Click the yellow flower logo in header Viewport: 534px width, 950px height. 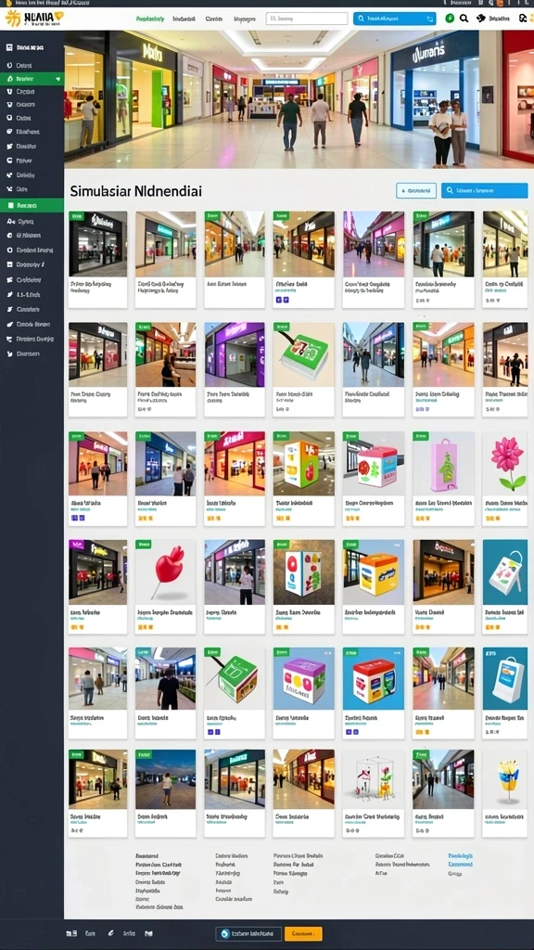tap(11, 19)
